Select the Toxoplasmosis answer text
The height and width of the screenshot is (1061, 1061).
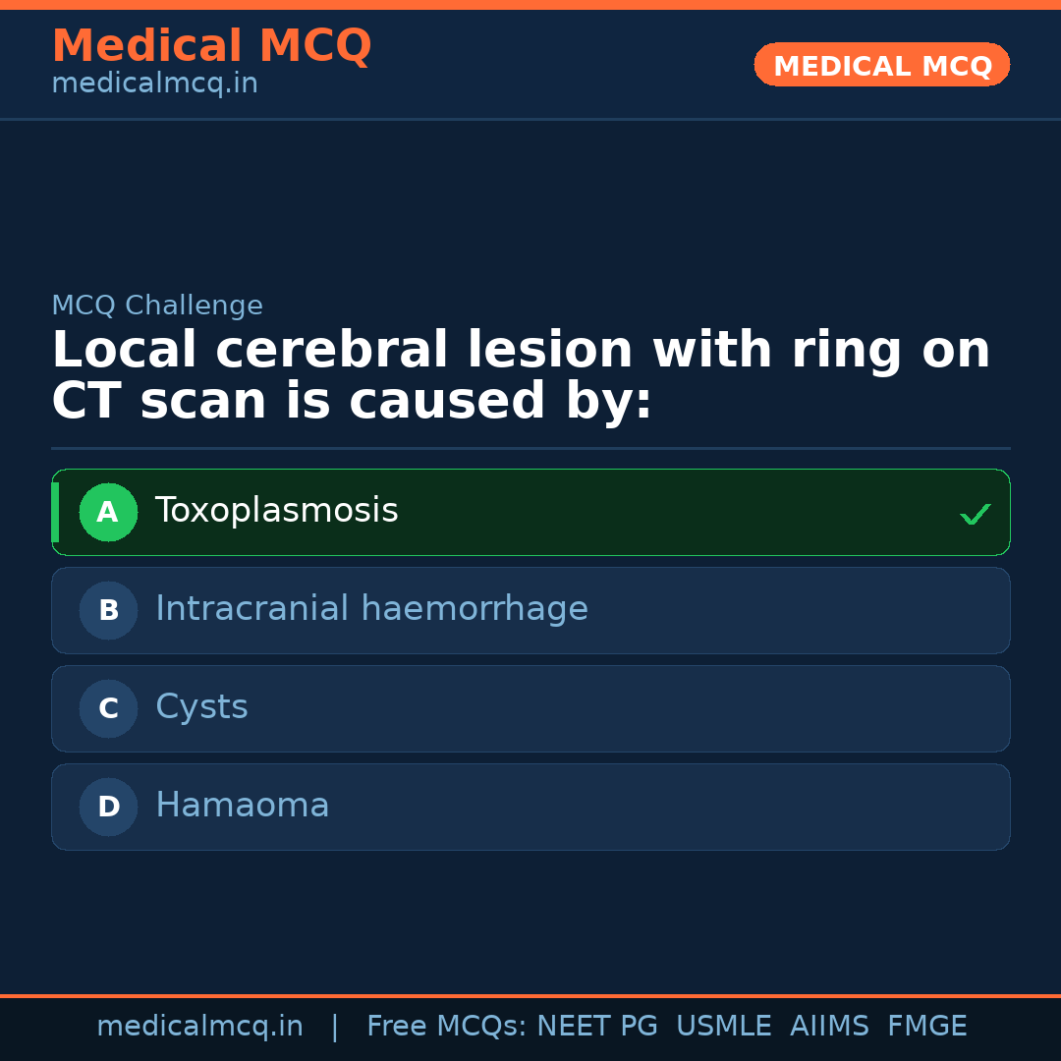276,511
